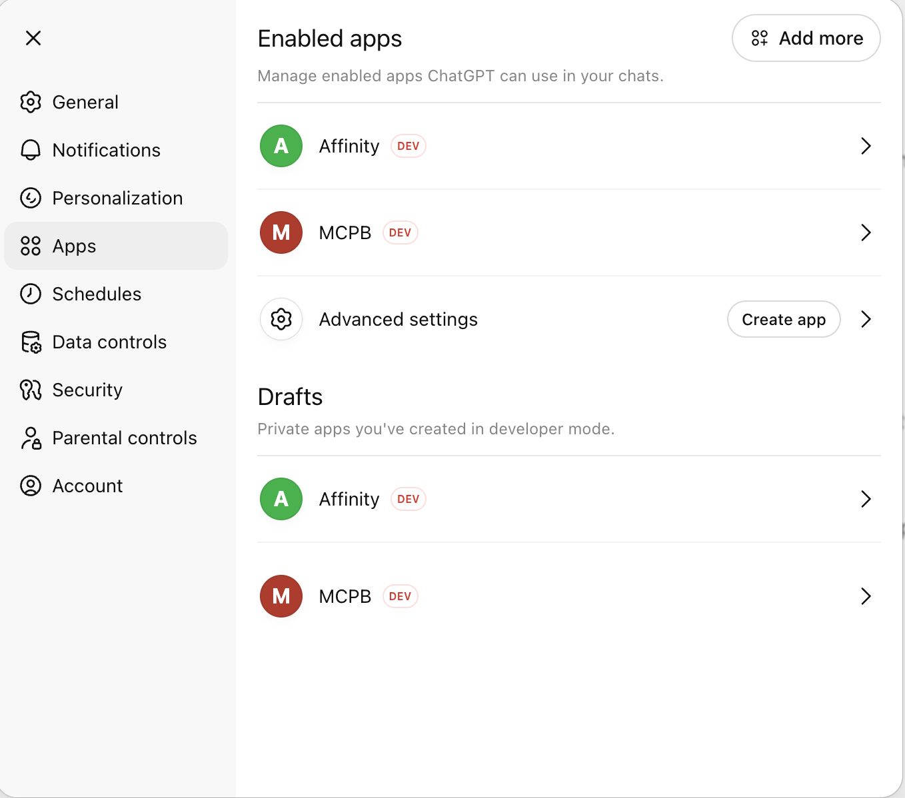905x798 pixels.
Task: Click the red MCPB app avatar
Action: (x=281, y=232)
